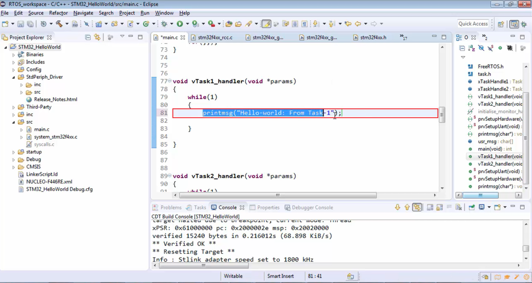This screenshot has width=532, height=283.
Task: Select main.c in Project Explorer
Action: tap(42, 130)
